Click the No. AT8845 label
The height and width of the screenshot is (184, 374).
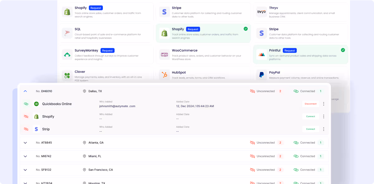pos(44,143)
